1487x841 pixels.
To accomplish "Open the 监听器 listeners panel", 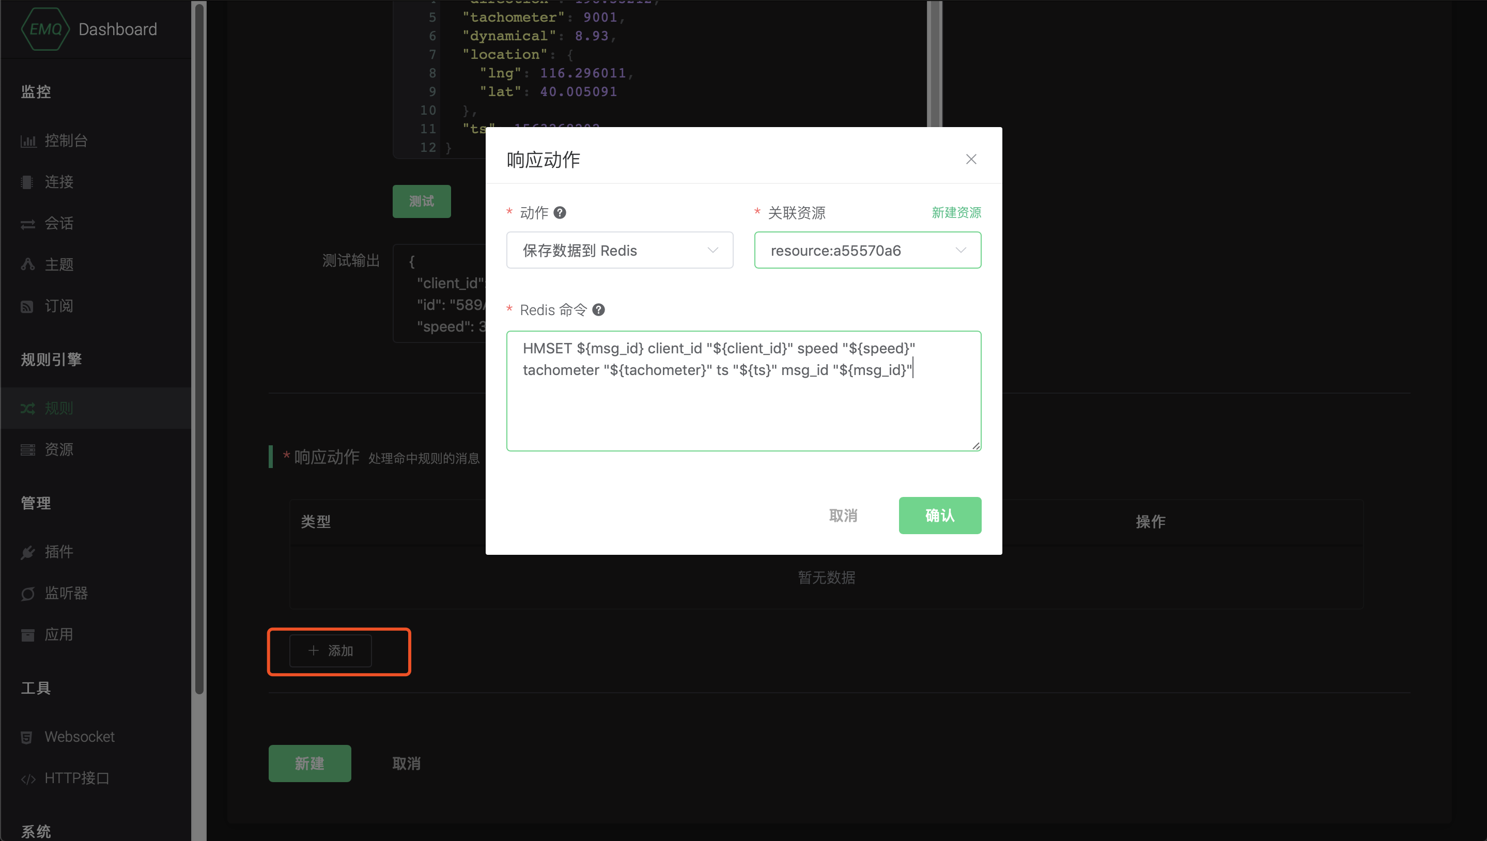I will click(x=65, y=593).
